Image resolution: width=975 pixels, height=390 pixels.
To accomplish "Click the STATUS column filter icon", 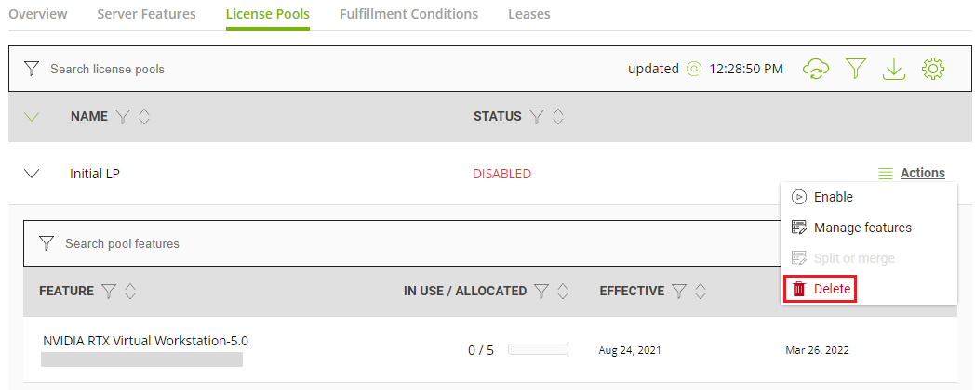I will (x=536, y=117).
